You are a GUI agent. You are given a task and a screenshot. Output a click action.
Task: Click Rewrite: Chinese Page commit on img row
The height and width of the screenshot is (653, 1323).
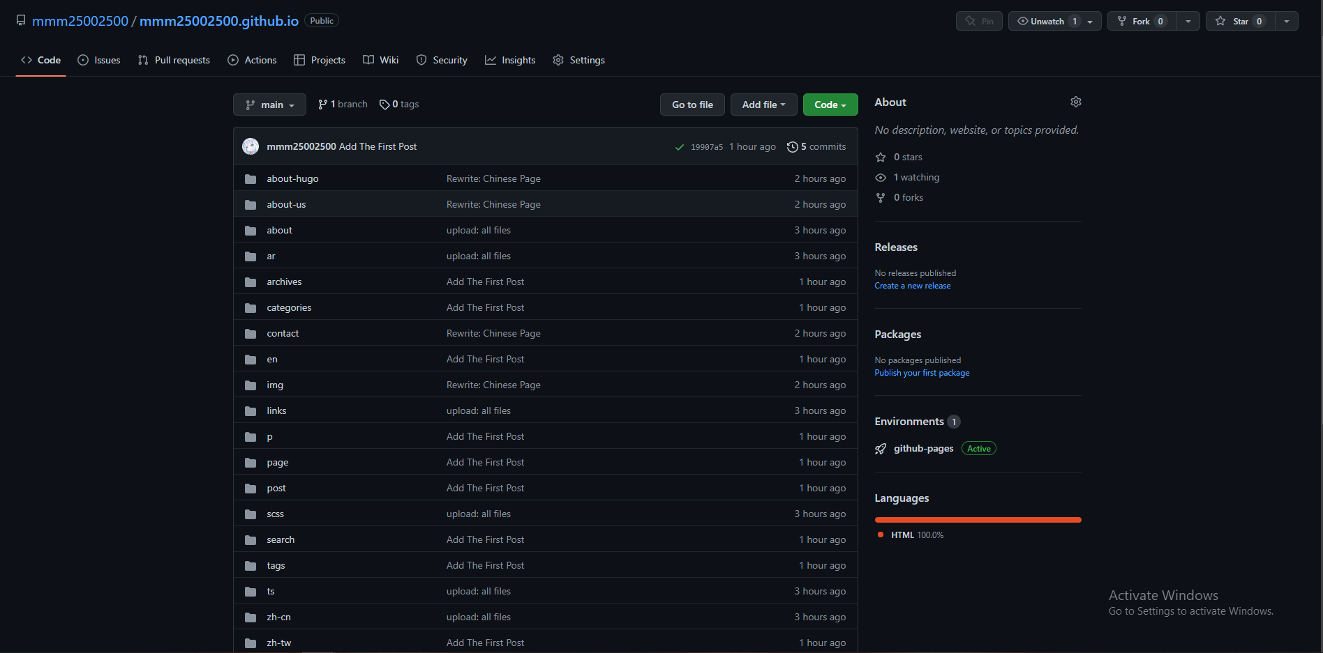493,385
